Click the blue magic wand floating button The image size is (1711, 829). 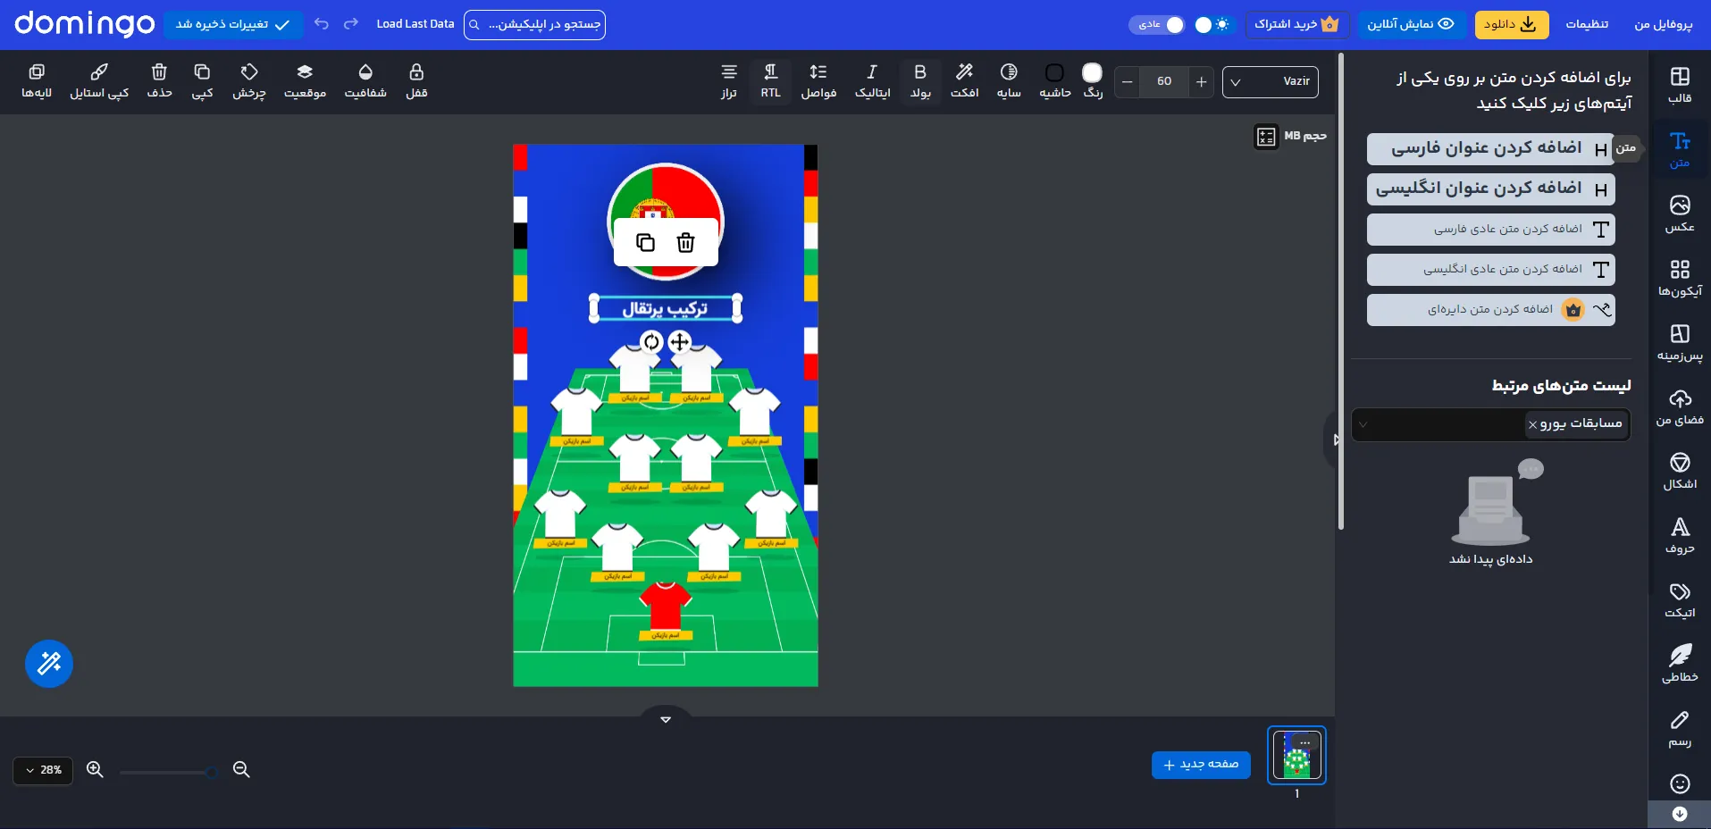49,664
